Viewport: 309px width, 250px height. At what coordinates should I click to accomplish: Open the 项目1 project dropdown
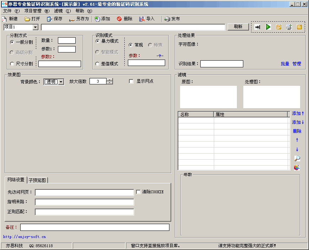(x=35, y=27)
